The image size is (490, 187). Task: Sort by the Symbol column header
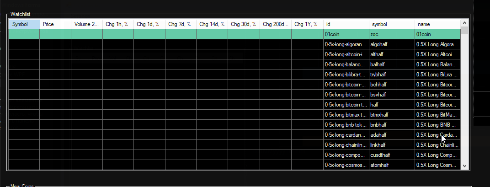(24, 24)
